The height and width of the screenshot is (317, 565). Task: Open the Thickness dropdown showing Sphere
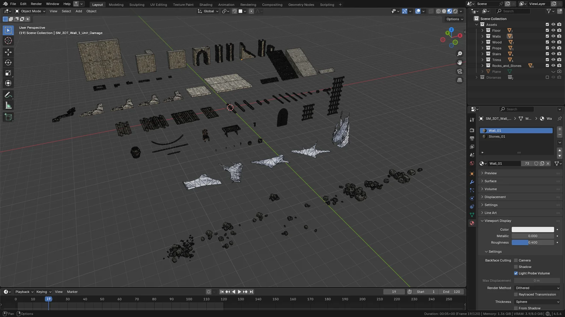(x=537, y=302)
